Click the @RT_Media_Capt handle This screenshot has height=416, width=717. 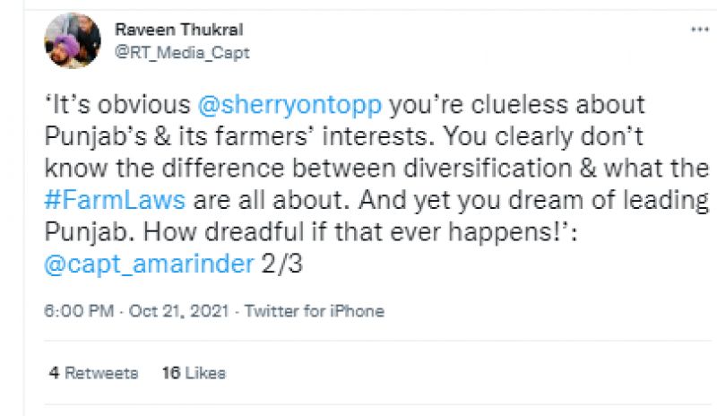(x=182, y=53)
